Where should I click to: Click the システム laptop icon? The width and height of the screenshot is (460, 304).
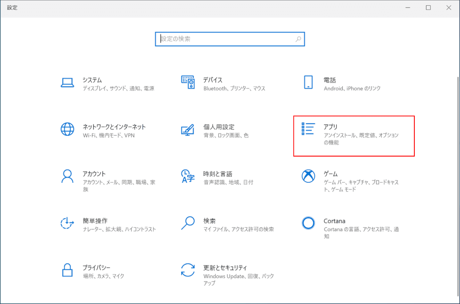[x=67, y=82]
